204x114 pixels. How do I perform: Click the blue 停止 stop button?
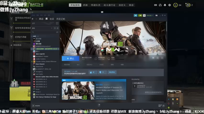[x=71, y=59]
